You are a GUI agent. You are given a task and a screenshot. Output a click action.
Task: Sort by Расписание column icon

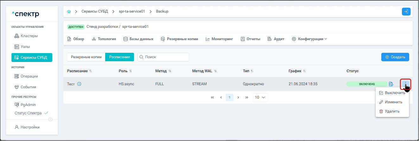click(x=91, y=71)
